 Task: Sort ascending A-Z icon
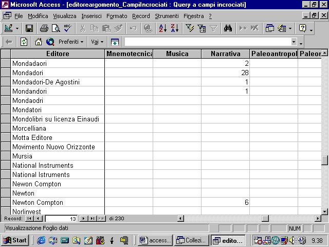pyautogui.click(x=162, y=28)
